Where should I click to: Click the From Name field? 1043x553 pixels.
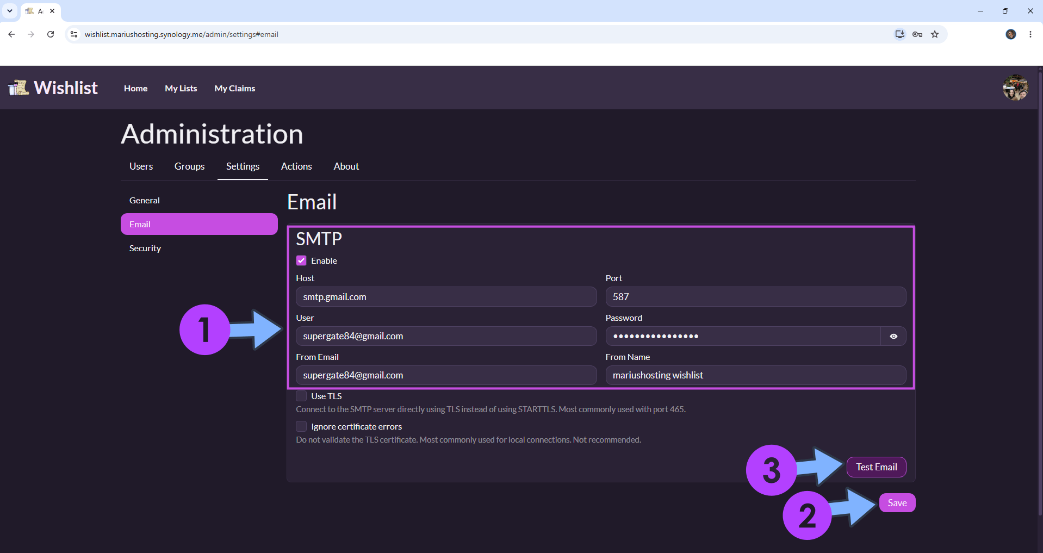(755, 375)
